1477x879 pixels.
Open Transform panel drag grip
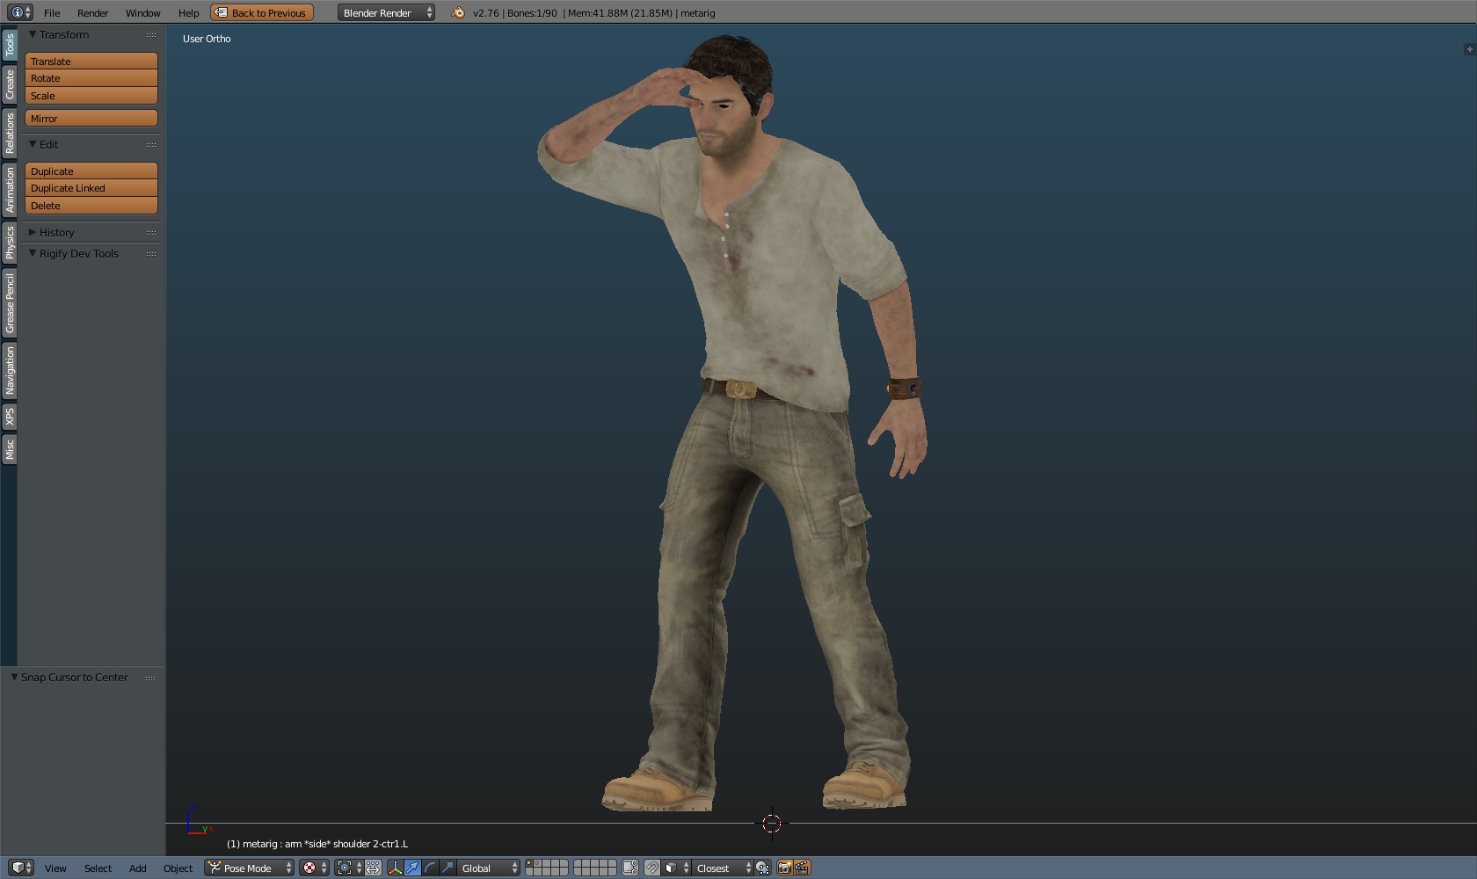tap(151, 35)
